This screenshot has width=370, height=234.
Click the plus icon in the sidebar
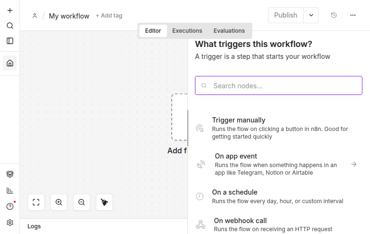10,10
